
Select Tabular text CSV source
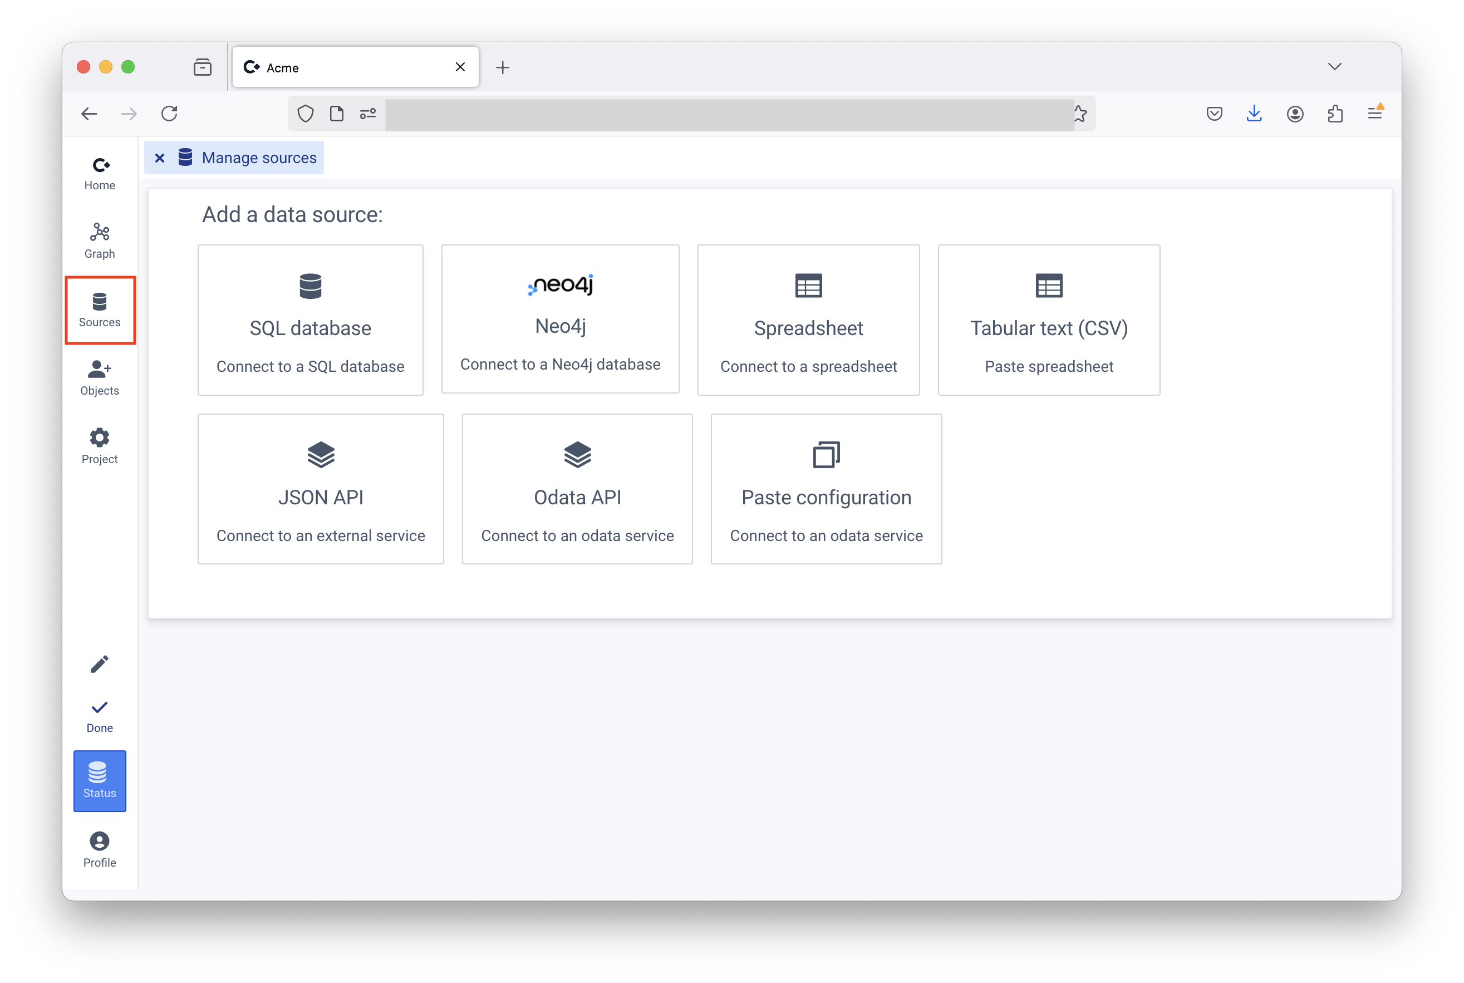[1048, 320]
